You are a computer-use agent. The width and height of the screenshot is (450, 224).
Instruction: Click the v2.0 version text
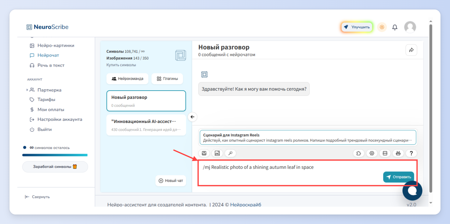(411, 205)
